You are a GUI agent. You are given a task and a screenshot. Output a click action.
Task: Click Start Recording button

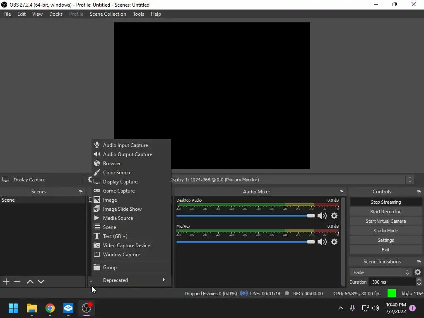click(385, 212)
